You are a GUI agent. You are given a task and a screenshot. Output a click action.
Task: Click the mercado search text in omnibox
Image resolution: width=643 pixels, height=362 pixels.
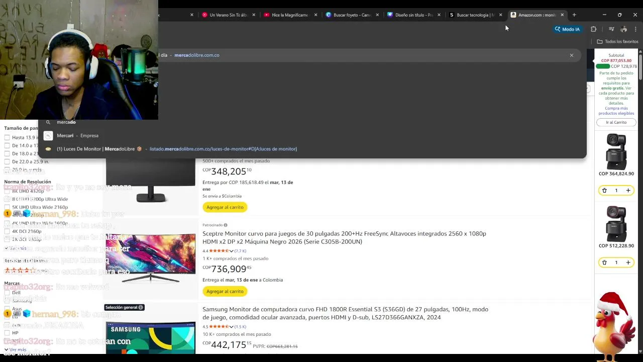(66, 122)
